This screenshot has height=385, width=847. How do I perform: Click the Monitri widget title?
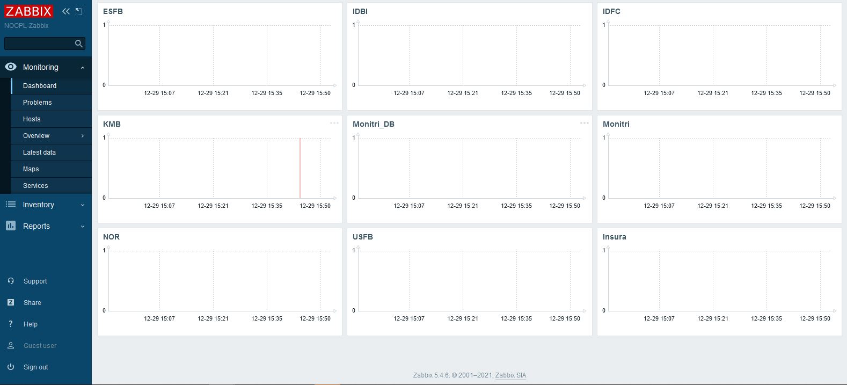click(616, 124)
